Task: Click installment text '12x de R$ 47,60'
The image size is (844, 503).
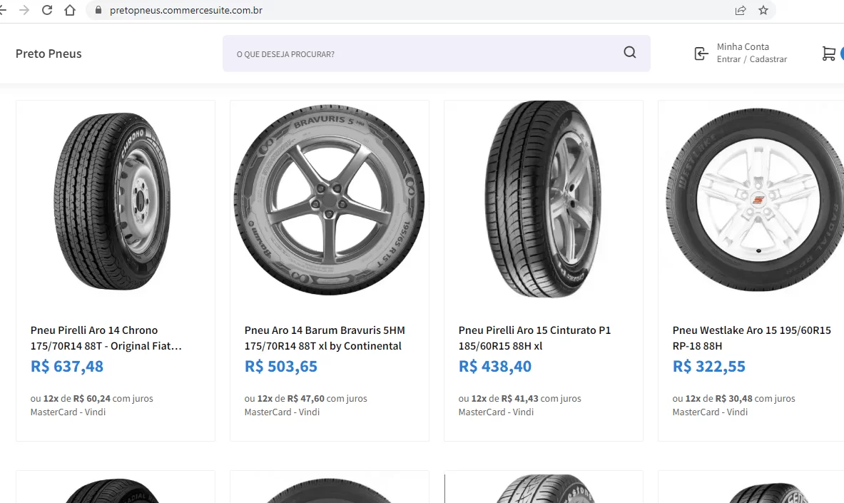Action: pyautogui.click(x=290, y=399)
